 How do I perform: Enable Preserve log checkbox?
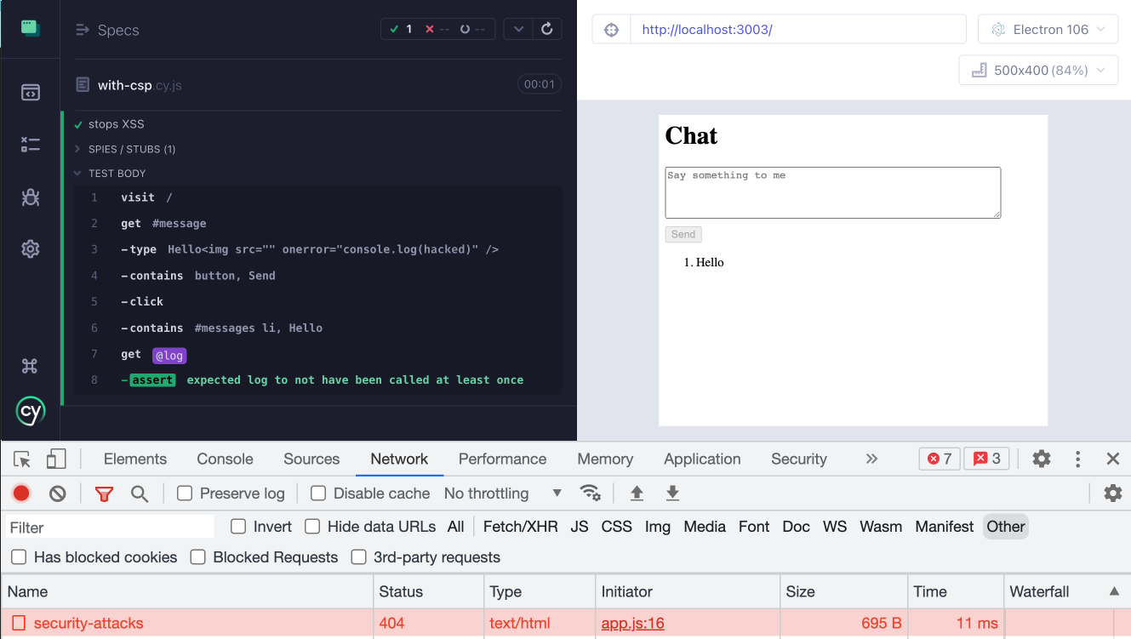[185, 494]
